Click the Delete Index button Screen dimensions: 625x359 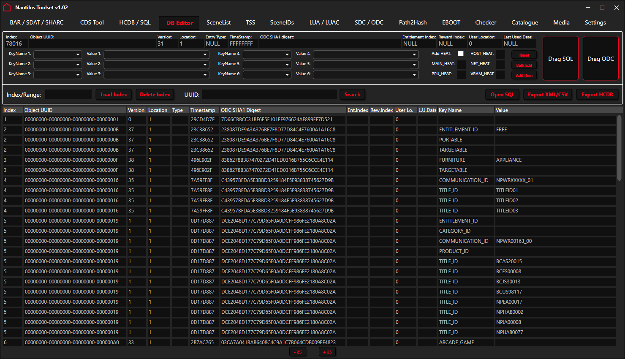pyautogui.click(x=155, y=95)
